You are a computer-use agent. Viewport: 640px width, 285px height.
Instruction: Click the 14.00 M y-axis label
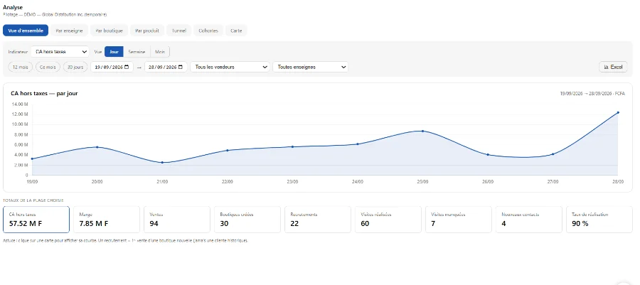click(20, 104)
